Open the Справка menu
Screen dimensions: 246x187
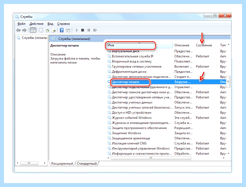63,24
